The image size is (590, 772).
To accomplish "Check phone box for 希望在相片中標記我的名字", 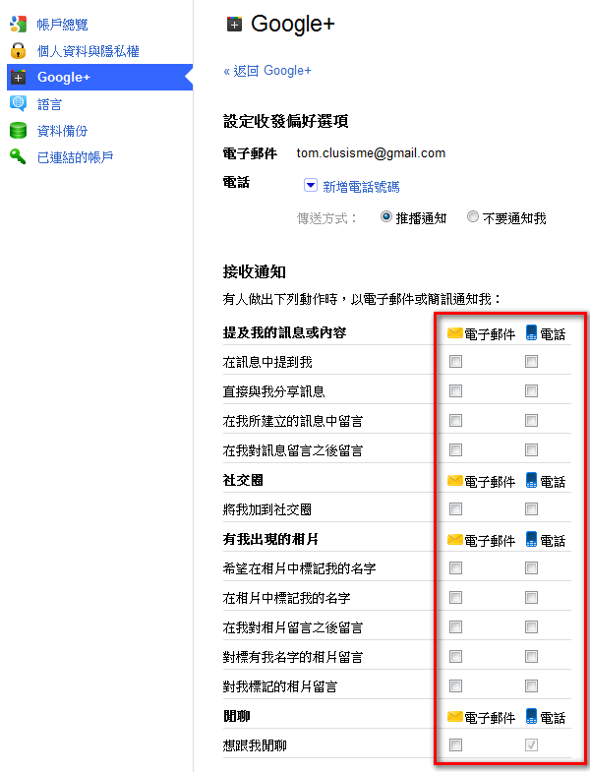I will 531,568.
